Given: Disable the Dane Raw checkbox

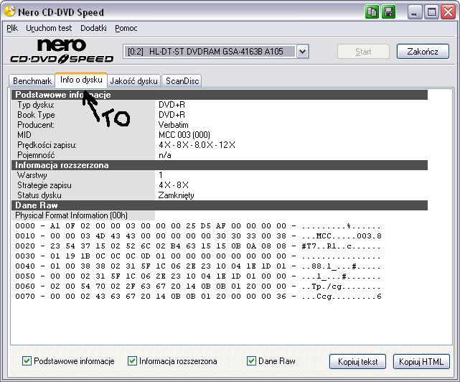Looking at the screenshot, I should coord(251,361).
